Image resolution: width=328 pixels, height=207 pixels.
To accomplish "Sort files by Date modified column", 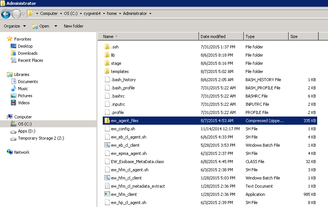I will click(213, 36).
